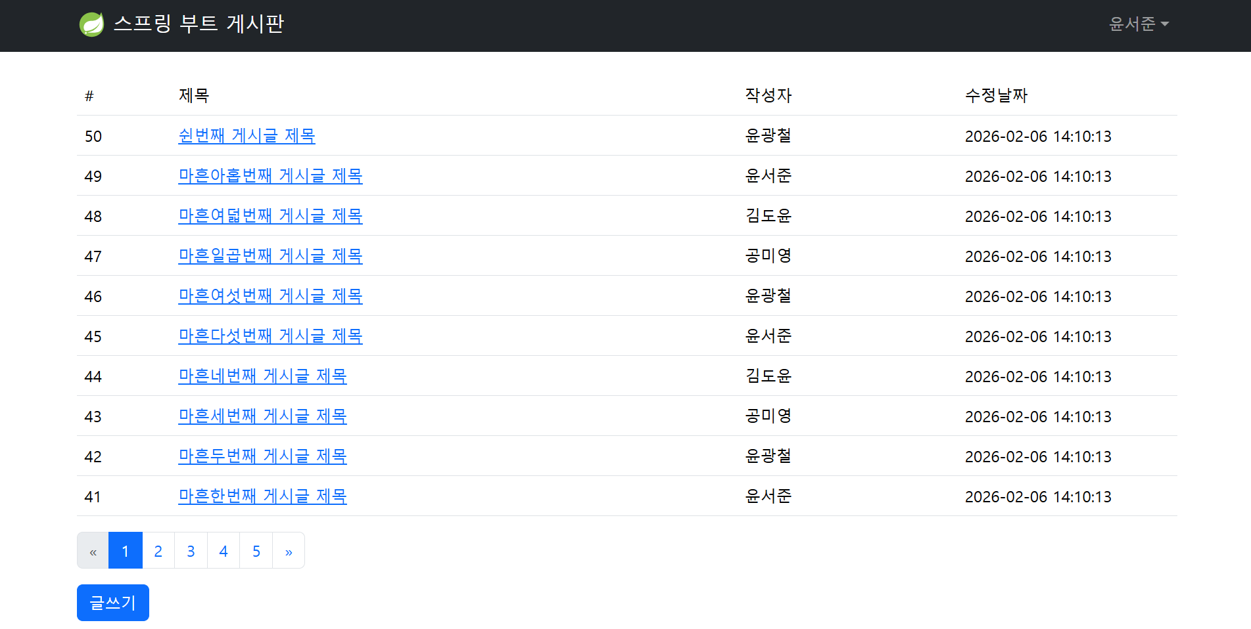Select the 마흔세번째 게시글 제목 link
Viewport: 1251px width, 629px height.
[x=262, y=416]
